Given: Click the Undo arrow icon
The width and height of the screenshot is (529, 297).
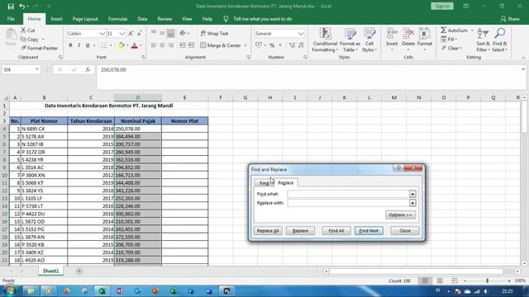Looking at the screenshot, I should (22, 6).
